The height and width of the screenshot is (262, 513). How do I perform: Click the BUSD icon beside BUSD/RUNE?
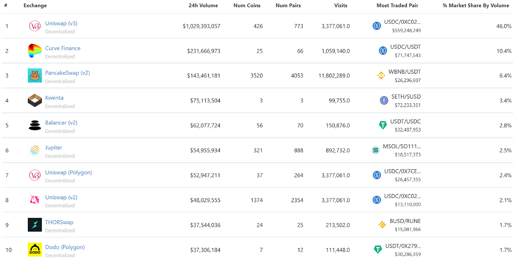[x=383, y=225]
